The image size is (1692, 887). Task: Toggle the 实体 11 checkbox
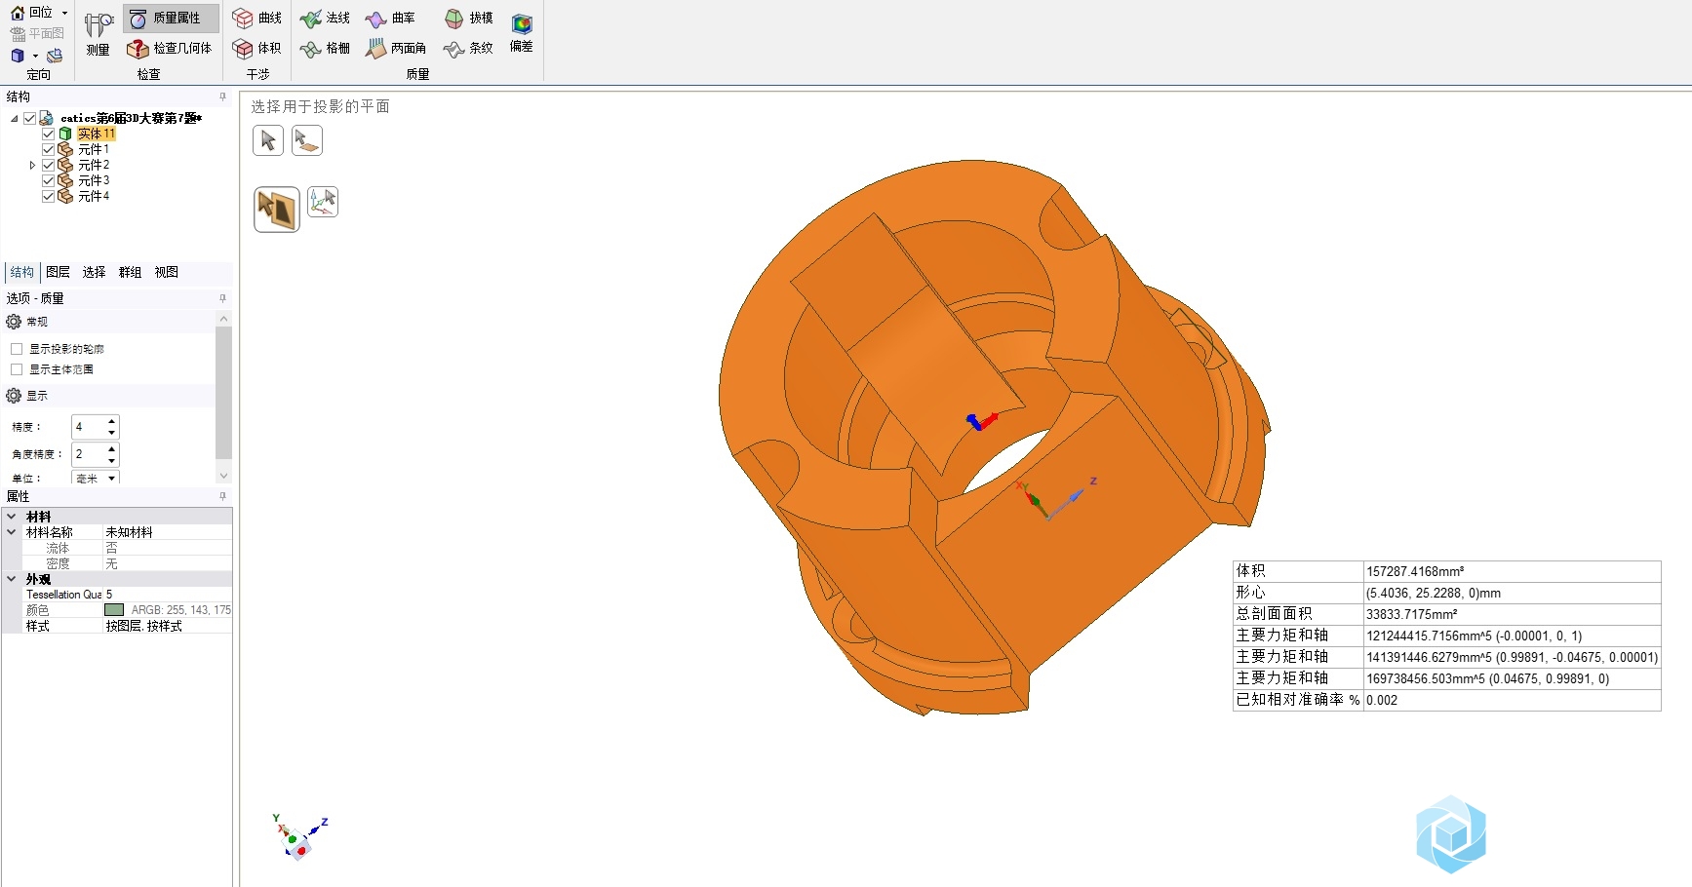tap(48, 135)
